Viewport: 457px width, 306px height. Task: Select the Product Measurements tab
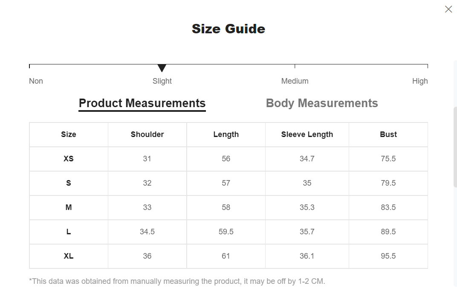click(142, 103)
